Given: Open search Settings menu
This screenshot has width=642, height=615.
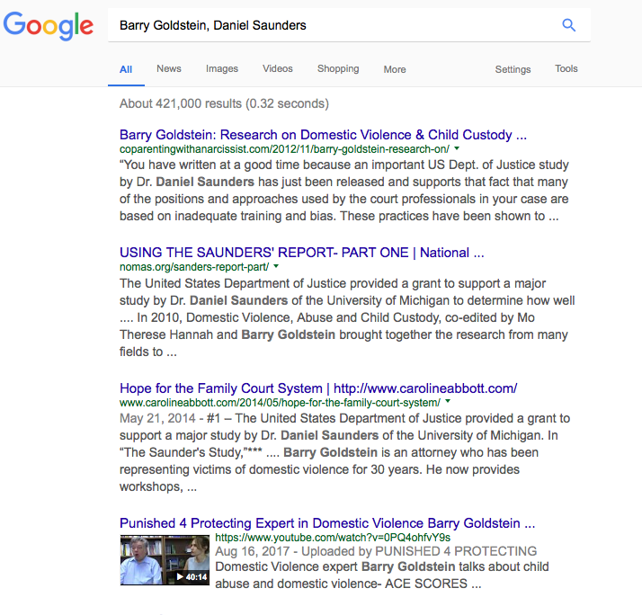Looking at the screenshot, I should tap(513, 69).
